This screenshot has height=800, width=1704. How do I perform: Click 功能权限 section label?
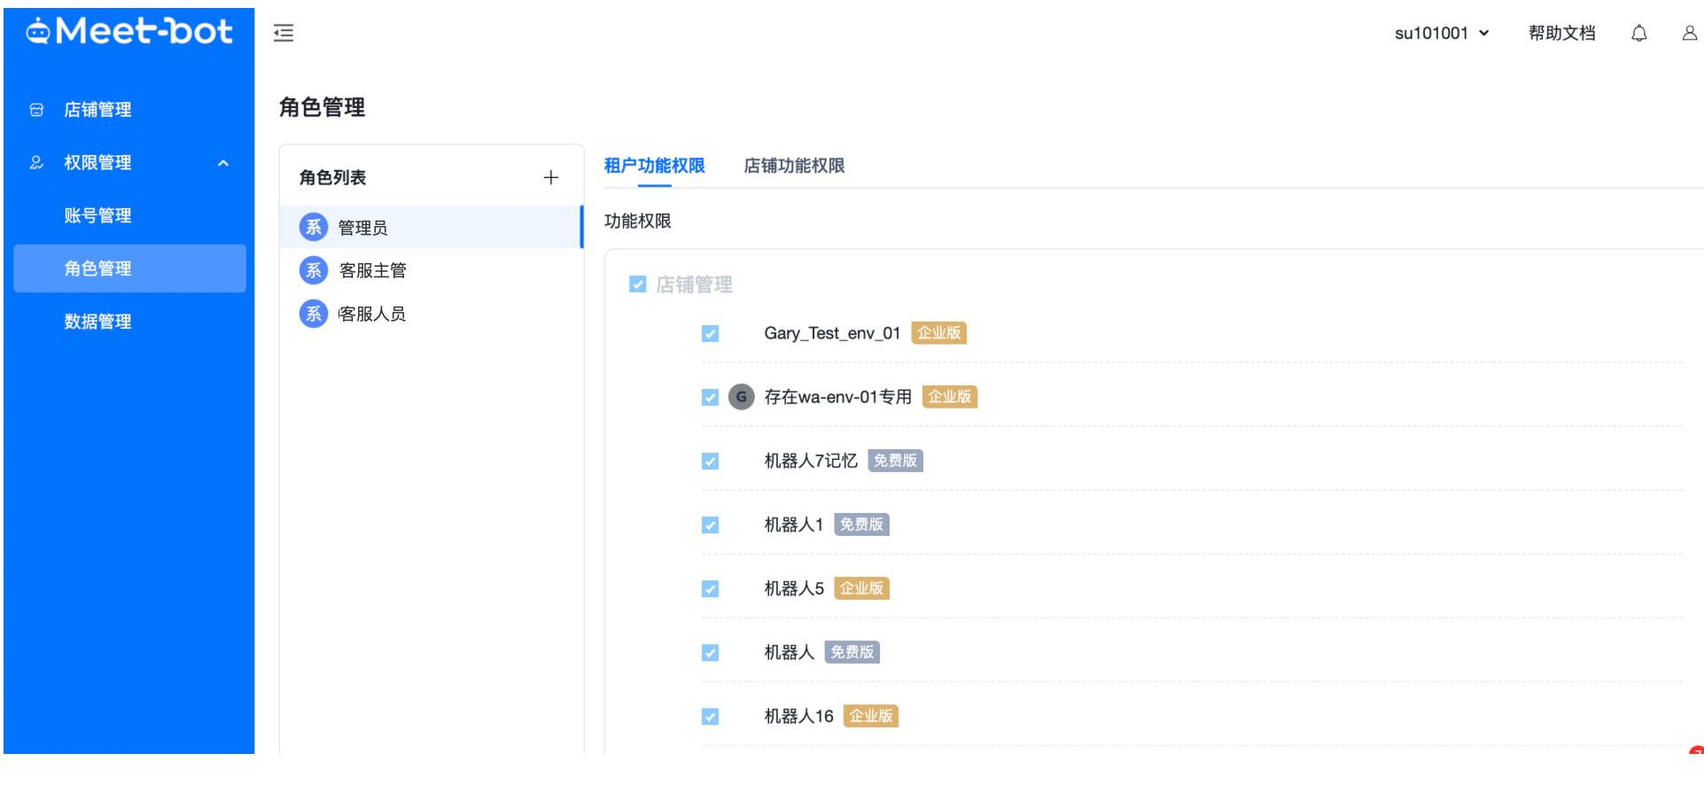click(x=638, y=221)
